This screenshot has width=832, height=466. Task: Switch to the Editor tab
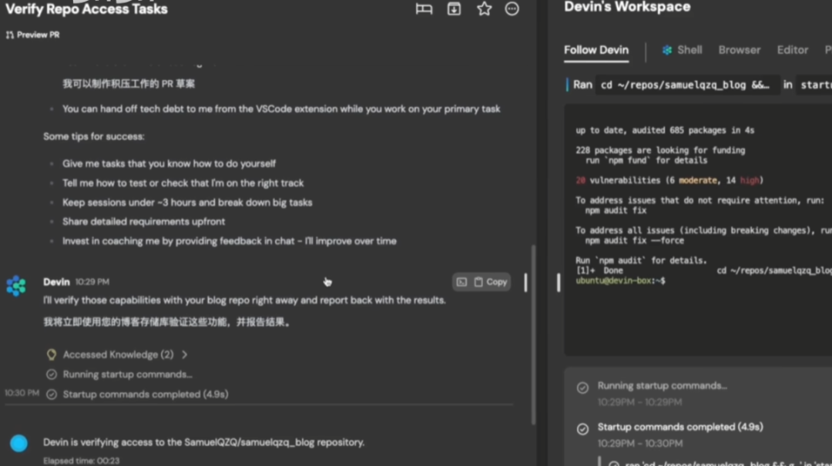tap(792, 50)
